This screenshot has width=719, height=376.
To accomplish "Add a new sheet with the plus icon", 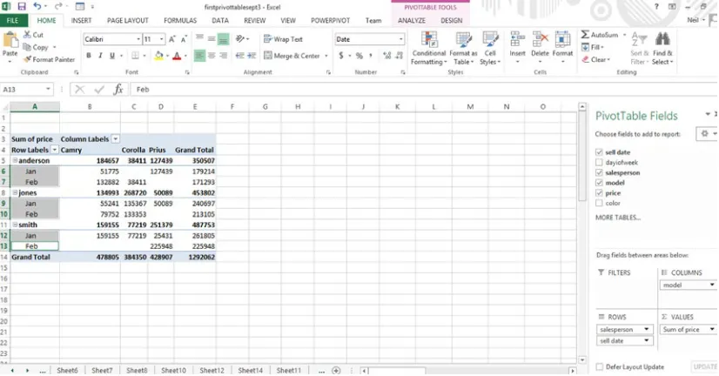I will [x=336, y=371].
